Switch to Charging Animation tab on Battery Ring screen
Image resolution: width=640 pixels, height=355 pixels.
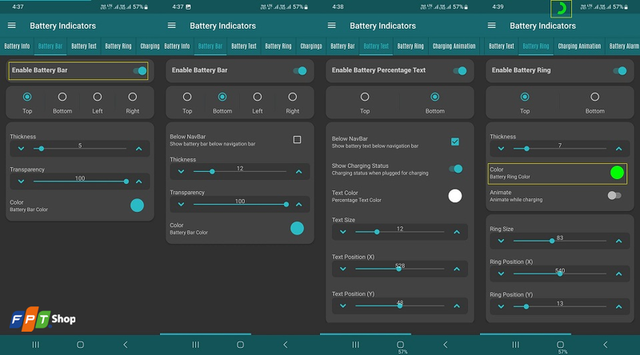pyautogui.click(x=579, y=46)
